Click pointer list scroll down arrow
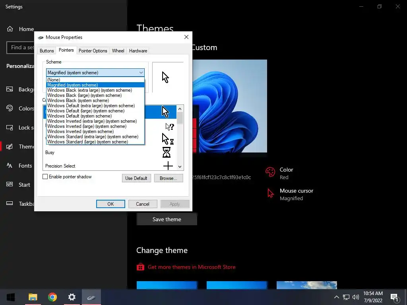 click(x=180, y=167)
